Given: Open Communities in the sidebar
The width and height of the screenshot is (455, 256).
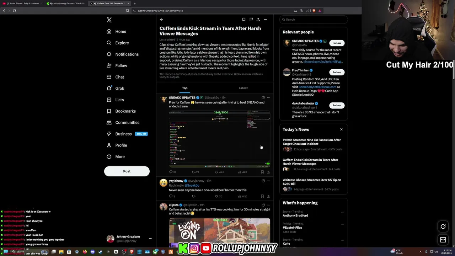Looking at the screenshot, I should click(123, 122).
